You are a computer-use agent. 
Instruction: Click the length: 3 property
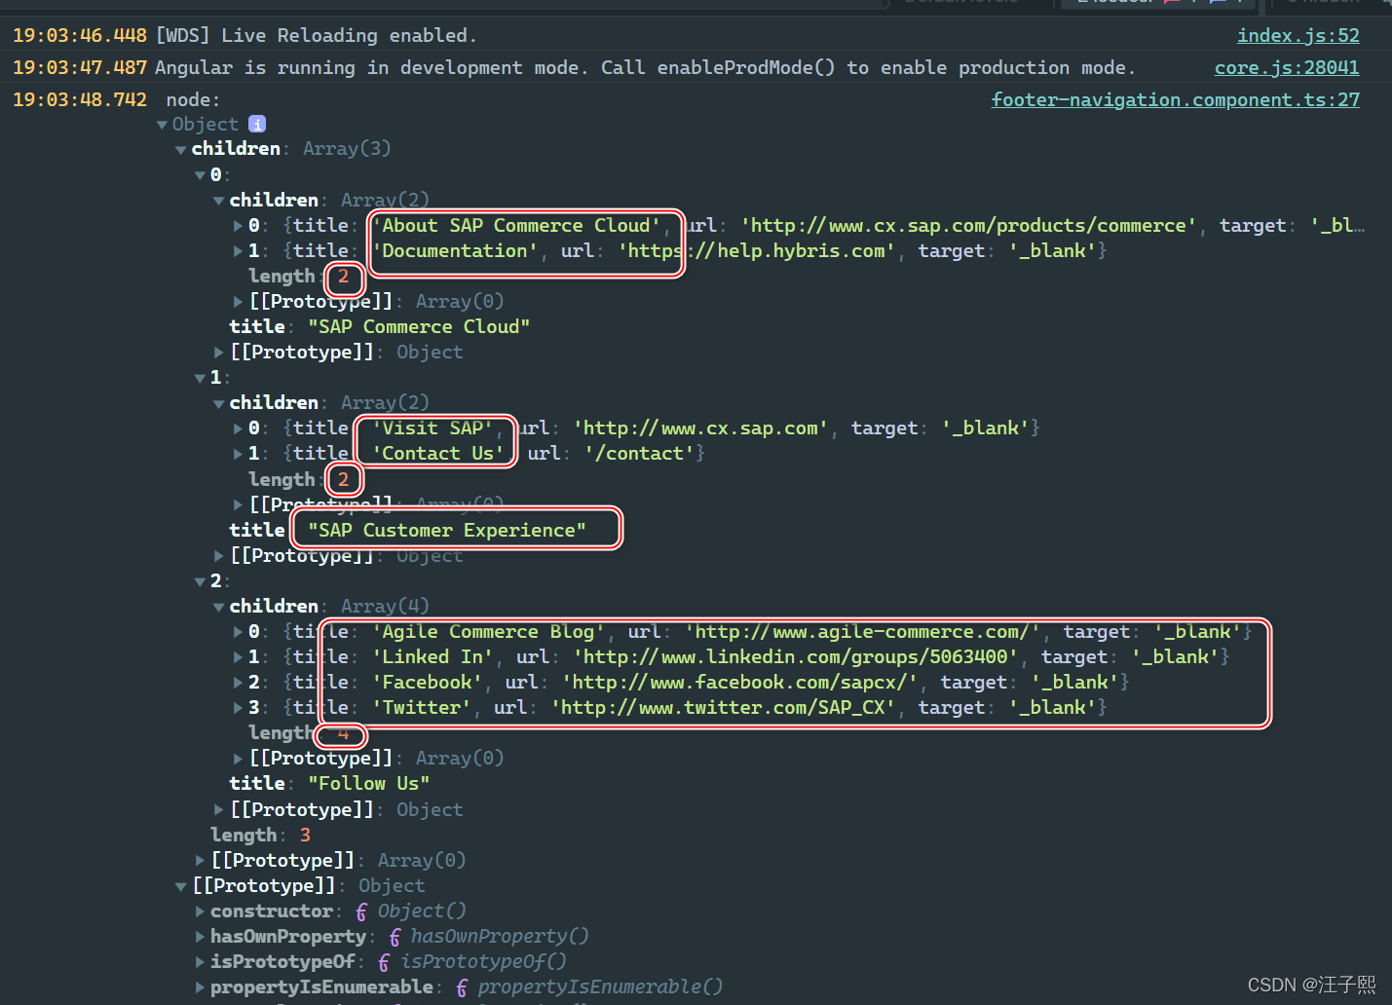(x=260, y=835)
